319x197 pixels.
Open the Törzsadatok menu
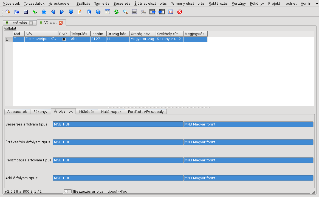click(x=34, y=4)
